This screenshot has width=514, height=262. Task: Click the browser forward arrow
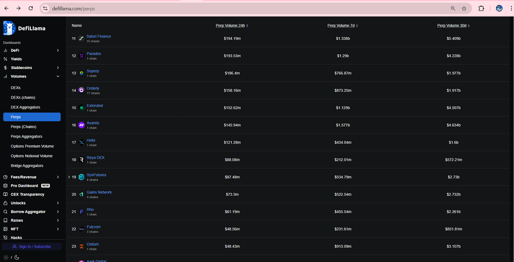point(18,8)
